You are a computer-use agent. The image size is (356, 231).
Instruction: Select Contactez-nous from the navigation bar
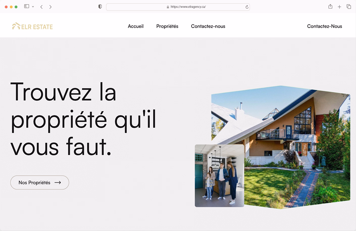[x=208, y=26]
